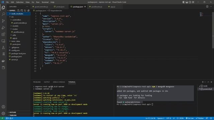Add a new terminal with plus icon

coord(203,82)
